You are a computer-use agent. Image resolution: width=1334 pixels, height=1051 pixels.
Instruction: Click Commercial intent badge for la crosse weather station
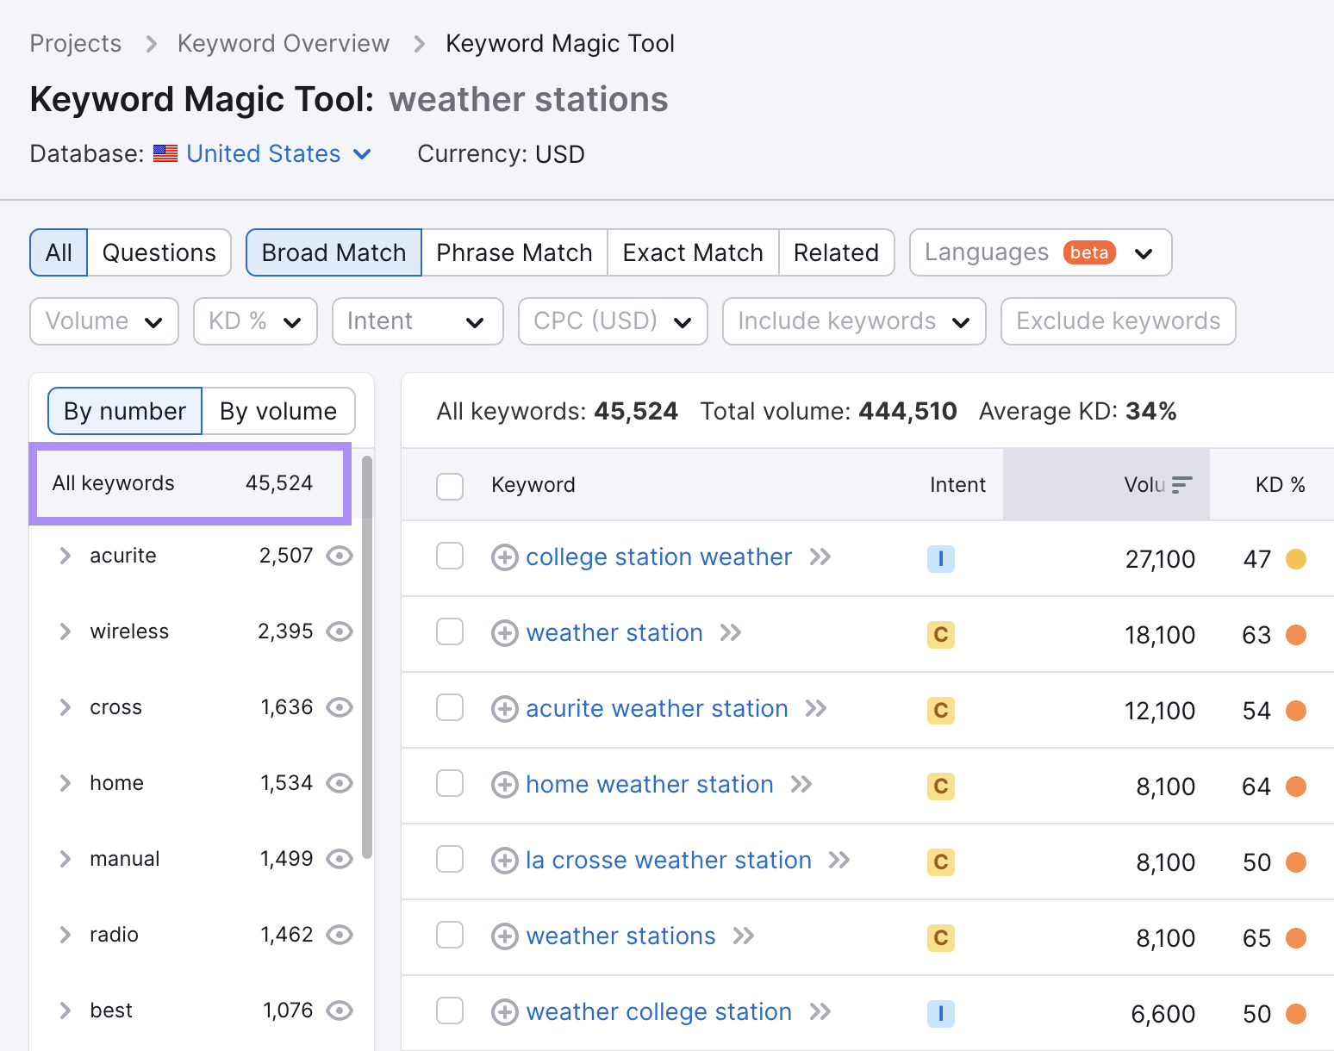tap(941, 862)
